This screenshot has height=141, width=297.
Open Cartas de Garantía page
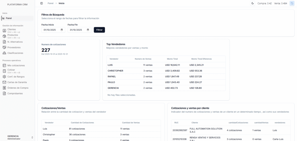pyautogui.click(x=17, y=82)
